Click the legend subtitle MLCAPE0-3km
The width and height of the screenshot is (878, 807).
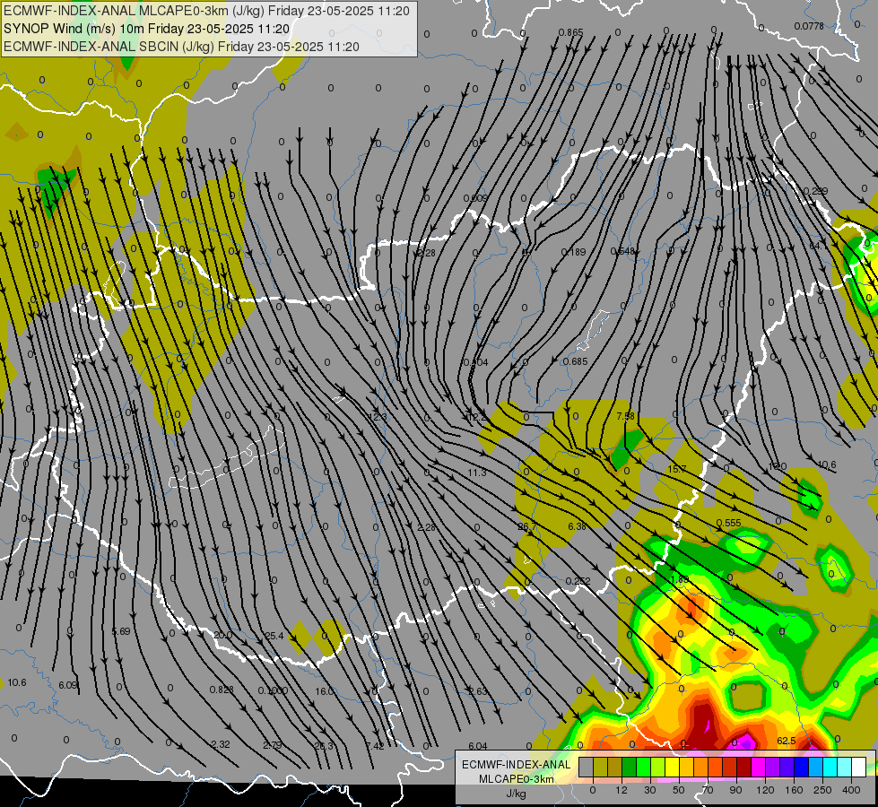point(517,778)
